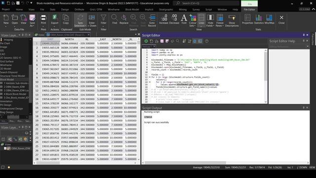Select Search Ellipsoid layer type

9,72
